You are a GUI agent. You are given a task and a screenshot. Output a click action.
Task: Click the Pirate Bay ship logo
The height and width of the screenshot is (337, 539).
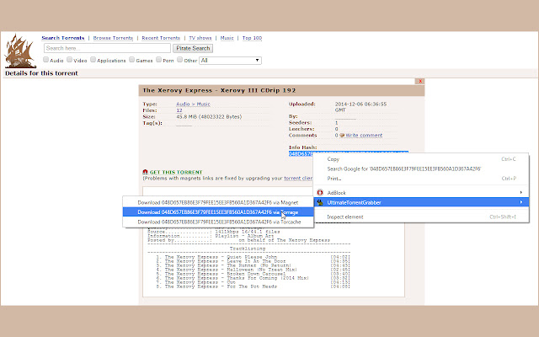coord(20,51)
